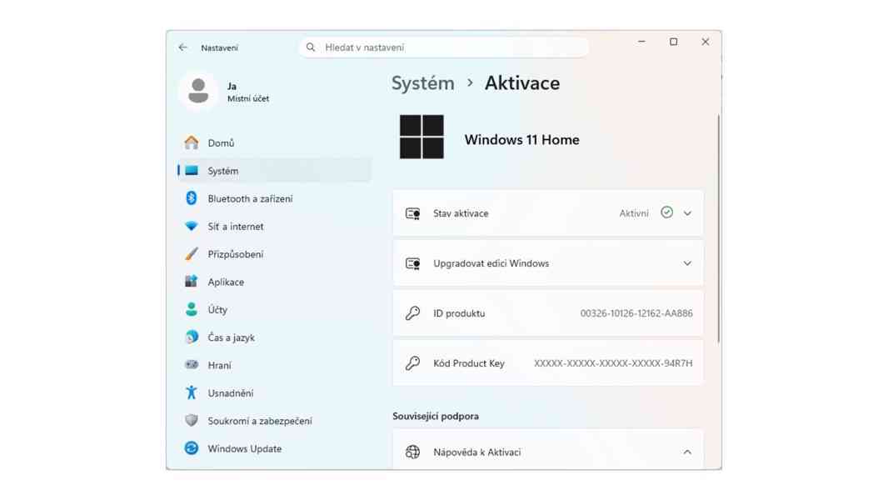Select Systém in the sidebar
The image size is (888, 500).
pyautogui.click(x=274, y=171)
